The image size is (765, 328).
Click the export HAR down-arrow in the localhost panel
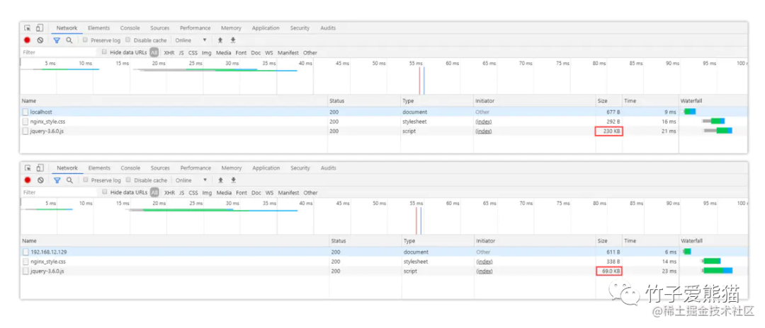(233, 40)
